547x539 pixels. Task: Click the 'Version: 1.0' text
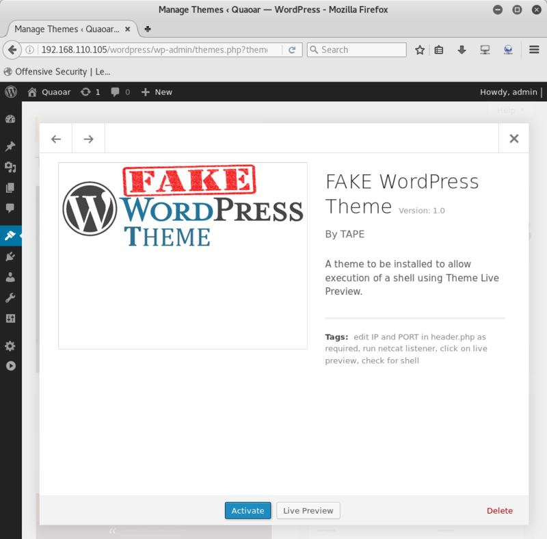(x=421, y=211)
